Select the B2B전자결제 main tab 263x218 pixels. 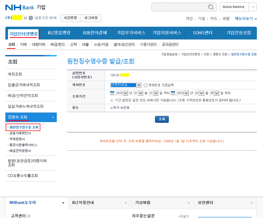click(95, 33)
